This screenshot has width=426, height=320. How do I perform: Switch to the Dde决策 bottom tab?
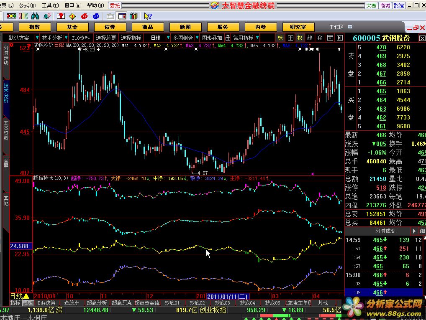tap(46, 303)
